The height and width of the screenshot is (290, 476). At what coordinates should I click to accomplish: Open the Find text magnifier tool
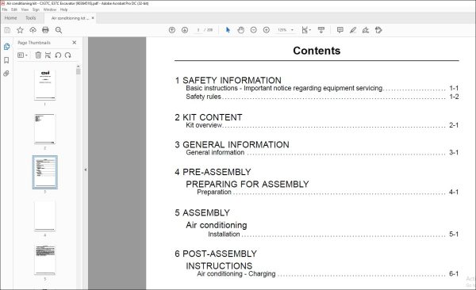coord(59,30)
